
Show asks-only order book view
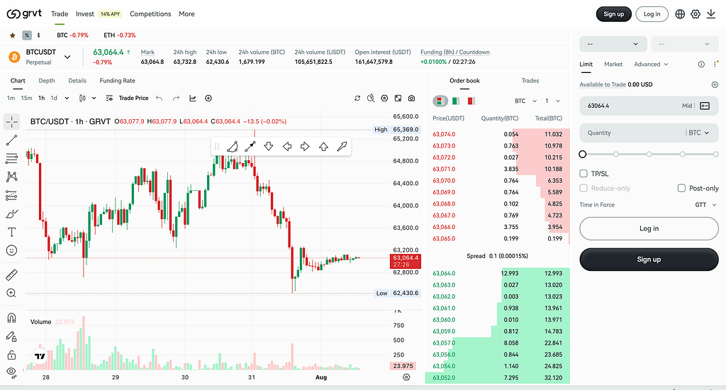point(471,101)
